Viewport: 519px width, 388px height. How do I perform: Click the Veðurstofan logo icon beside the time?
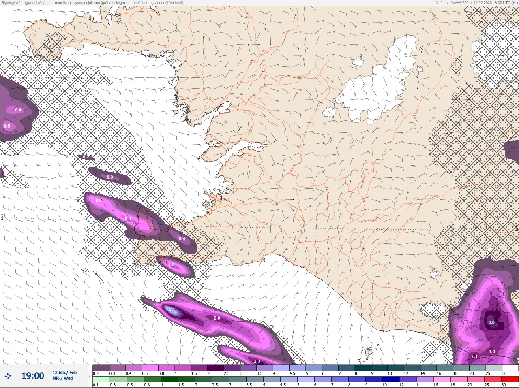pyautogui.click(x=8, y=376)
